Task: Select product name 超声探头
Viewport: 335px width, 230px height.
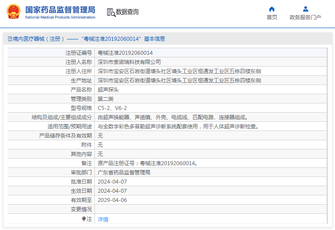Action: [108, 89]
